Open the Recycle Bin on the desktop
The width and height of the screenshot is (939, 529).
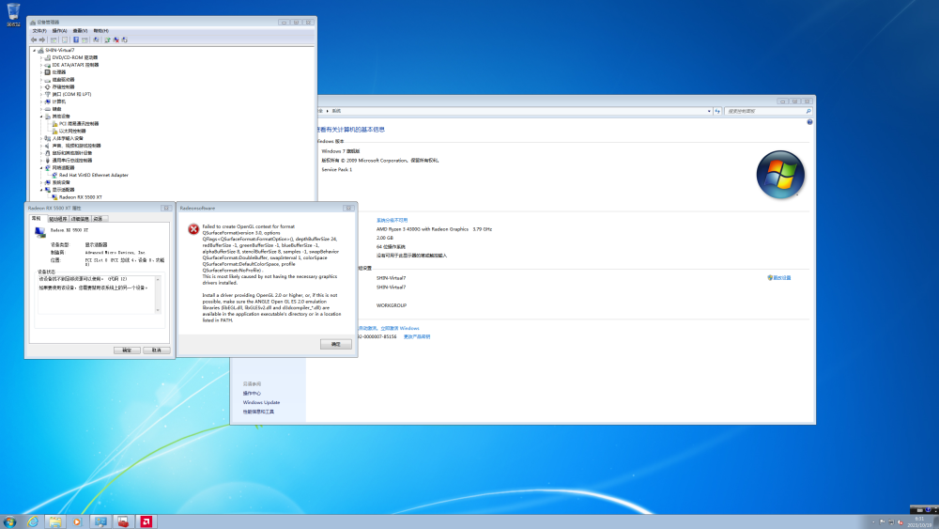click(x=13, y=14)
